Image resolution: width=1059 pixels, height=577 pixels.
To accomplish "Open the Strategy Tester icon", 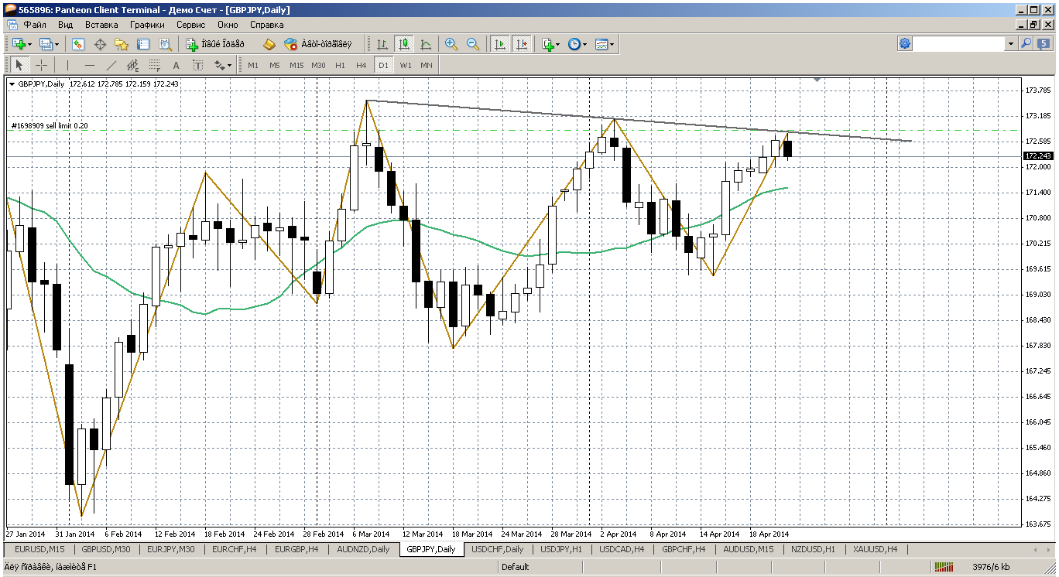I will click(x=165, y=44).
